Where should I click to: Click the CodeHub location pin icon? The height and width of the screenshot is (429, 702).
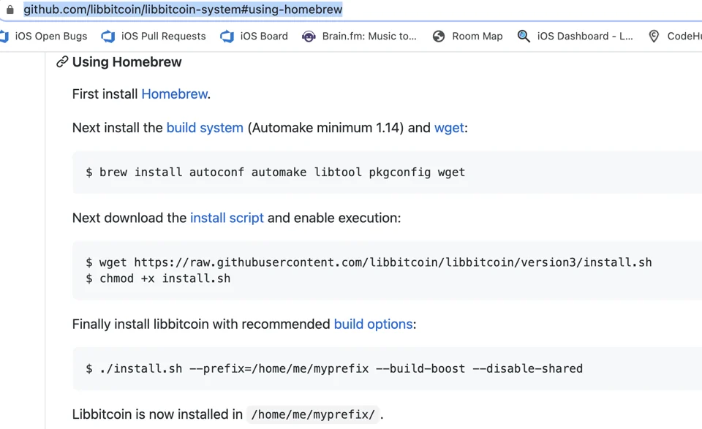(x=654, y=37)
